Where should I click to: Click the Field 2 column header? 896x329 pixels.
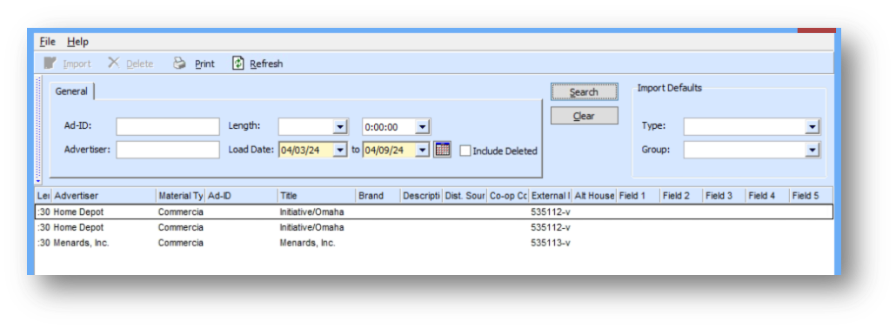[x=681, y=196]
